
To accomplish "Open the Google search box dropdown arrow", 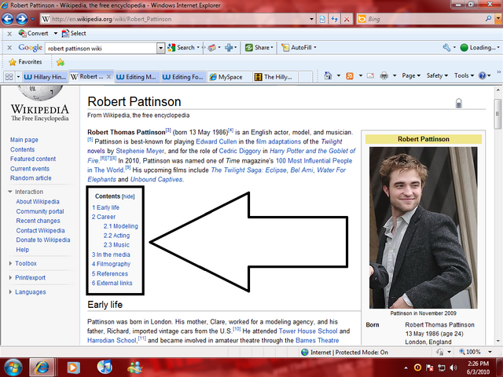I will [x=160, y=49].
